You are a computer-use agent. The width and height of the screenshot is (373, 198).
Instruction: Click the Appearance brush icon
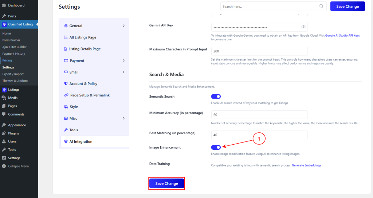click(4, 125)
